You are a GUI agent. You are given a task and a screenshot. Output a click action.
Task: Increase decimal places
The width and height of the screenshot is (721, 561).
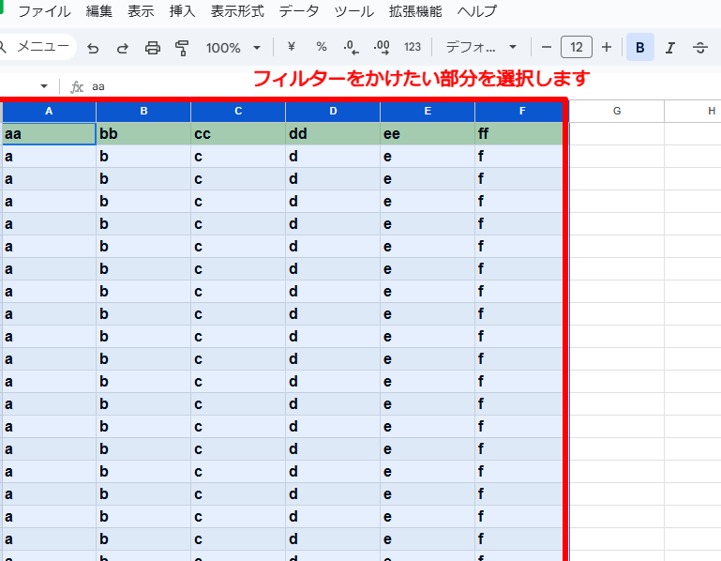(382, 48)
